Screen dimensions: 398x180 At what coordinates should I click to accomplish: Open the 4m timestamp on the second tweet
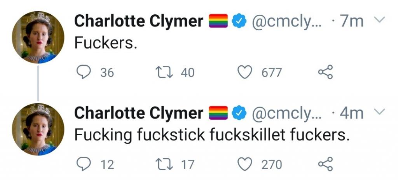(x=351, y=113)
